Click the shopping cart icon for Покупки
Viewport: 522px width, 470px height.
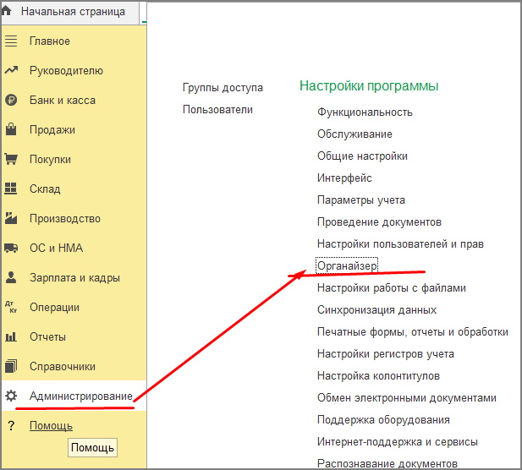pos(11,159)
